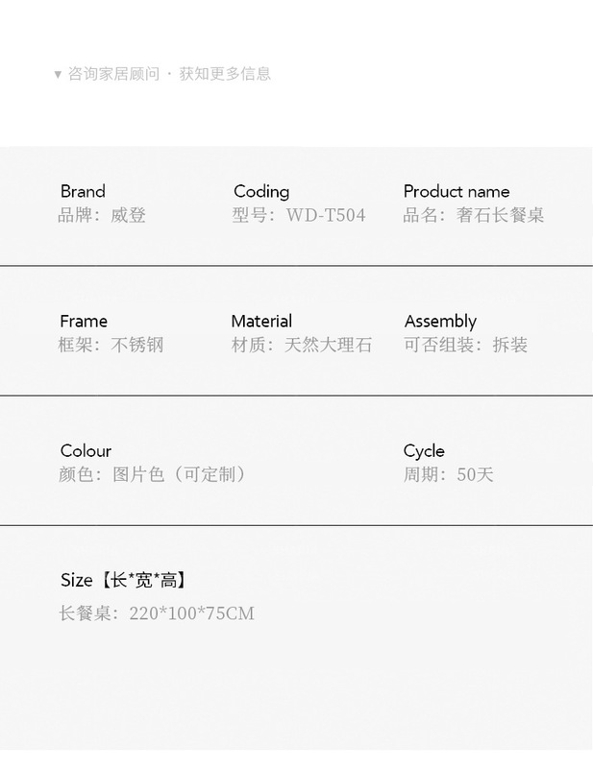Click the 可否组装：拆装 text
593x768 pixels.
pyautogui.click(x=465, y=345)
